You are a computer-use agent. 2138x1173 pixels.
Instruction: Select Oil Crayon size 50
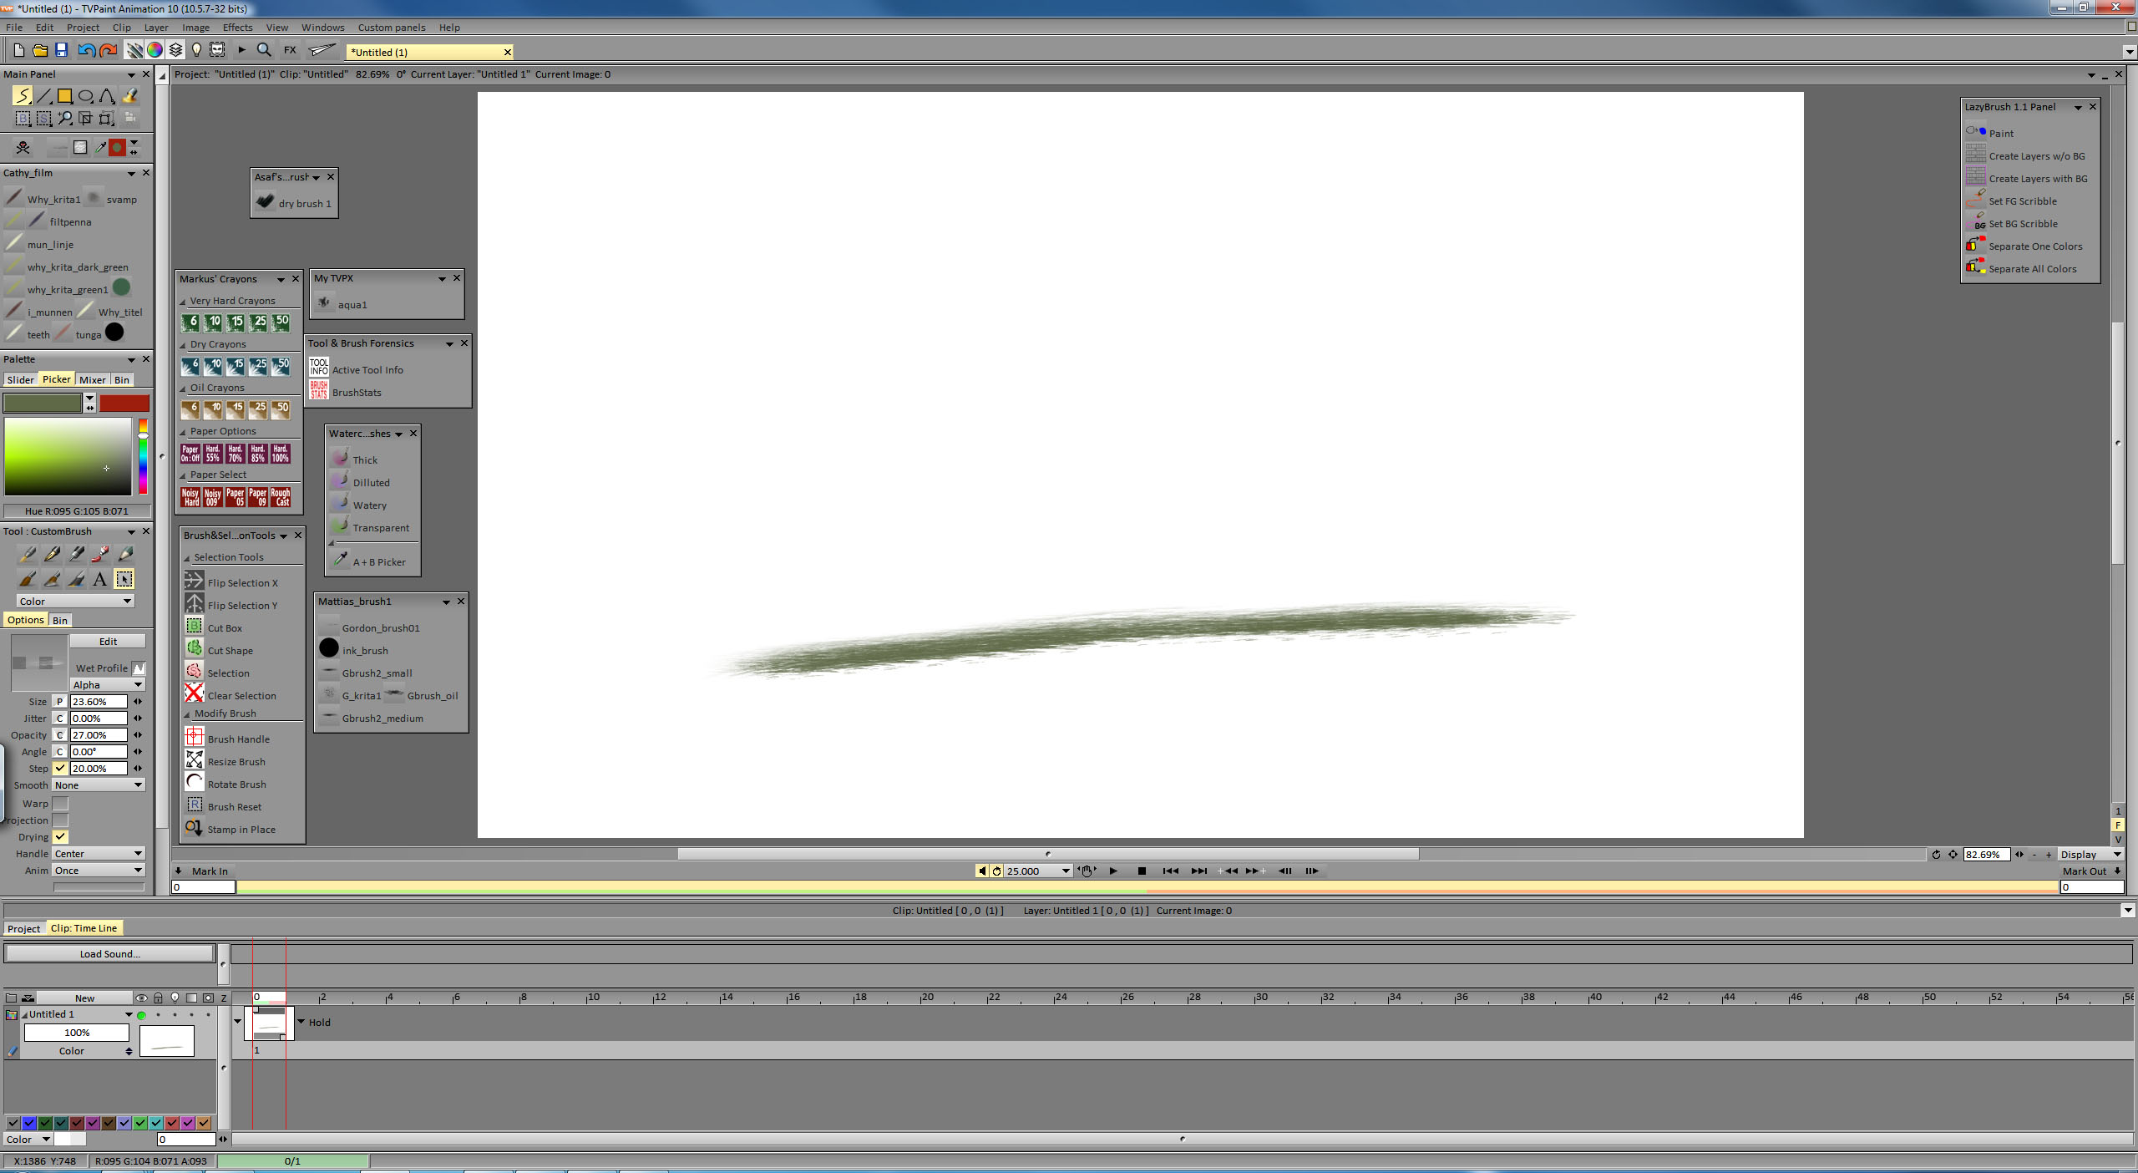click(281, 409)
